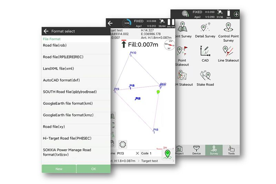
Task: Open Point Stakeout tool
Action: 182,56
